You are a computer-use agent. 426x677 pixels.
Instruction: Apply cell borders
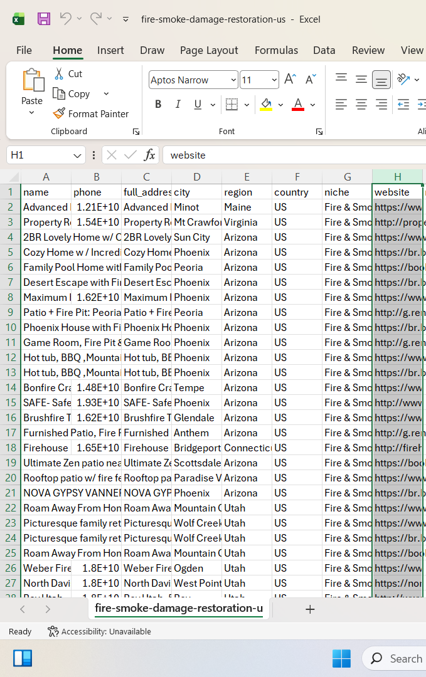[232, 104]
